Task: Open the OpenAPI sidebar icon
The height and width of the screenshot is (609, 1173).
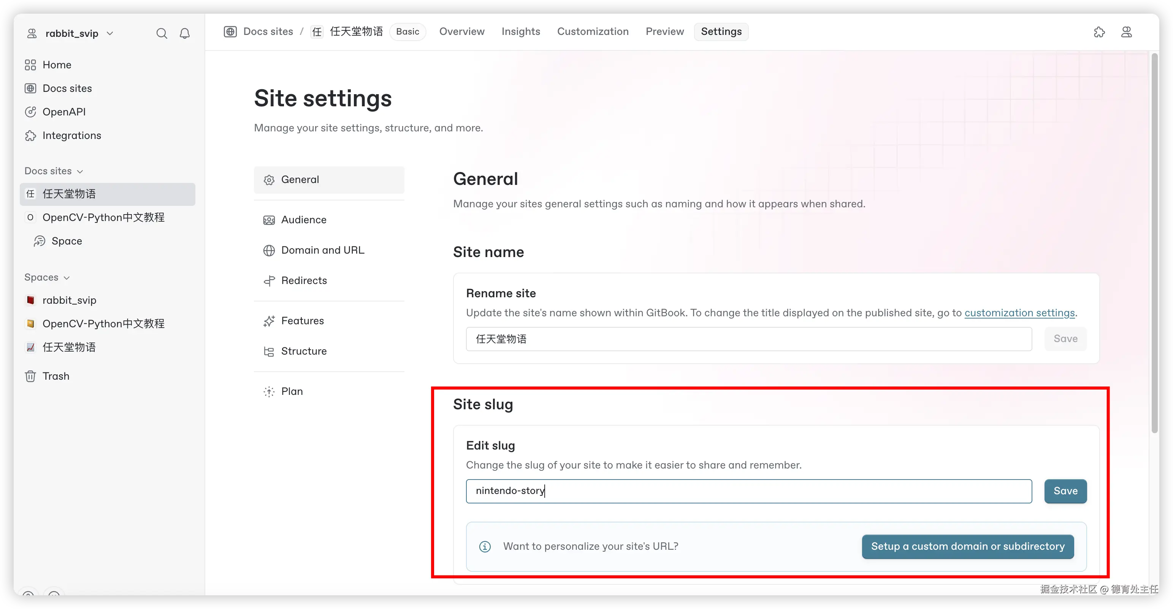Action: [30, 112]
